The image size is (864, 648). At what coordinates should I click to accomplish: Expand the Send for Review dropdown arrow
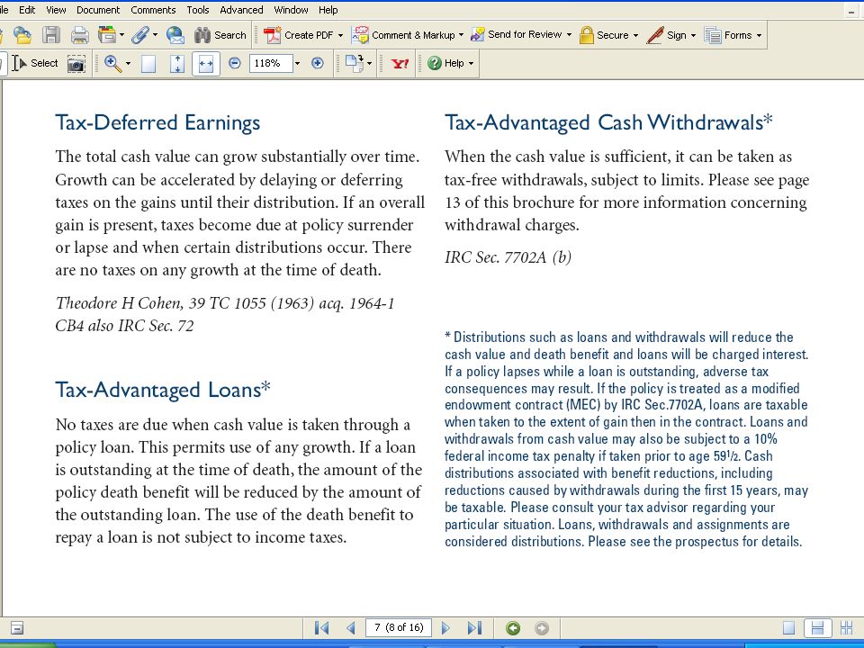click(569, 35)
